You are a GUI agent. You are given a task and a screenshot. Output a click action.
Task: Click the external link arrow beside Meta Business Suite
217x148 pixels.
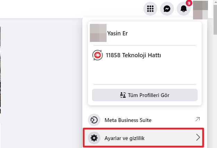point(198,119)
